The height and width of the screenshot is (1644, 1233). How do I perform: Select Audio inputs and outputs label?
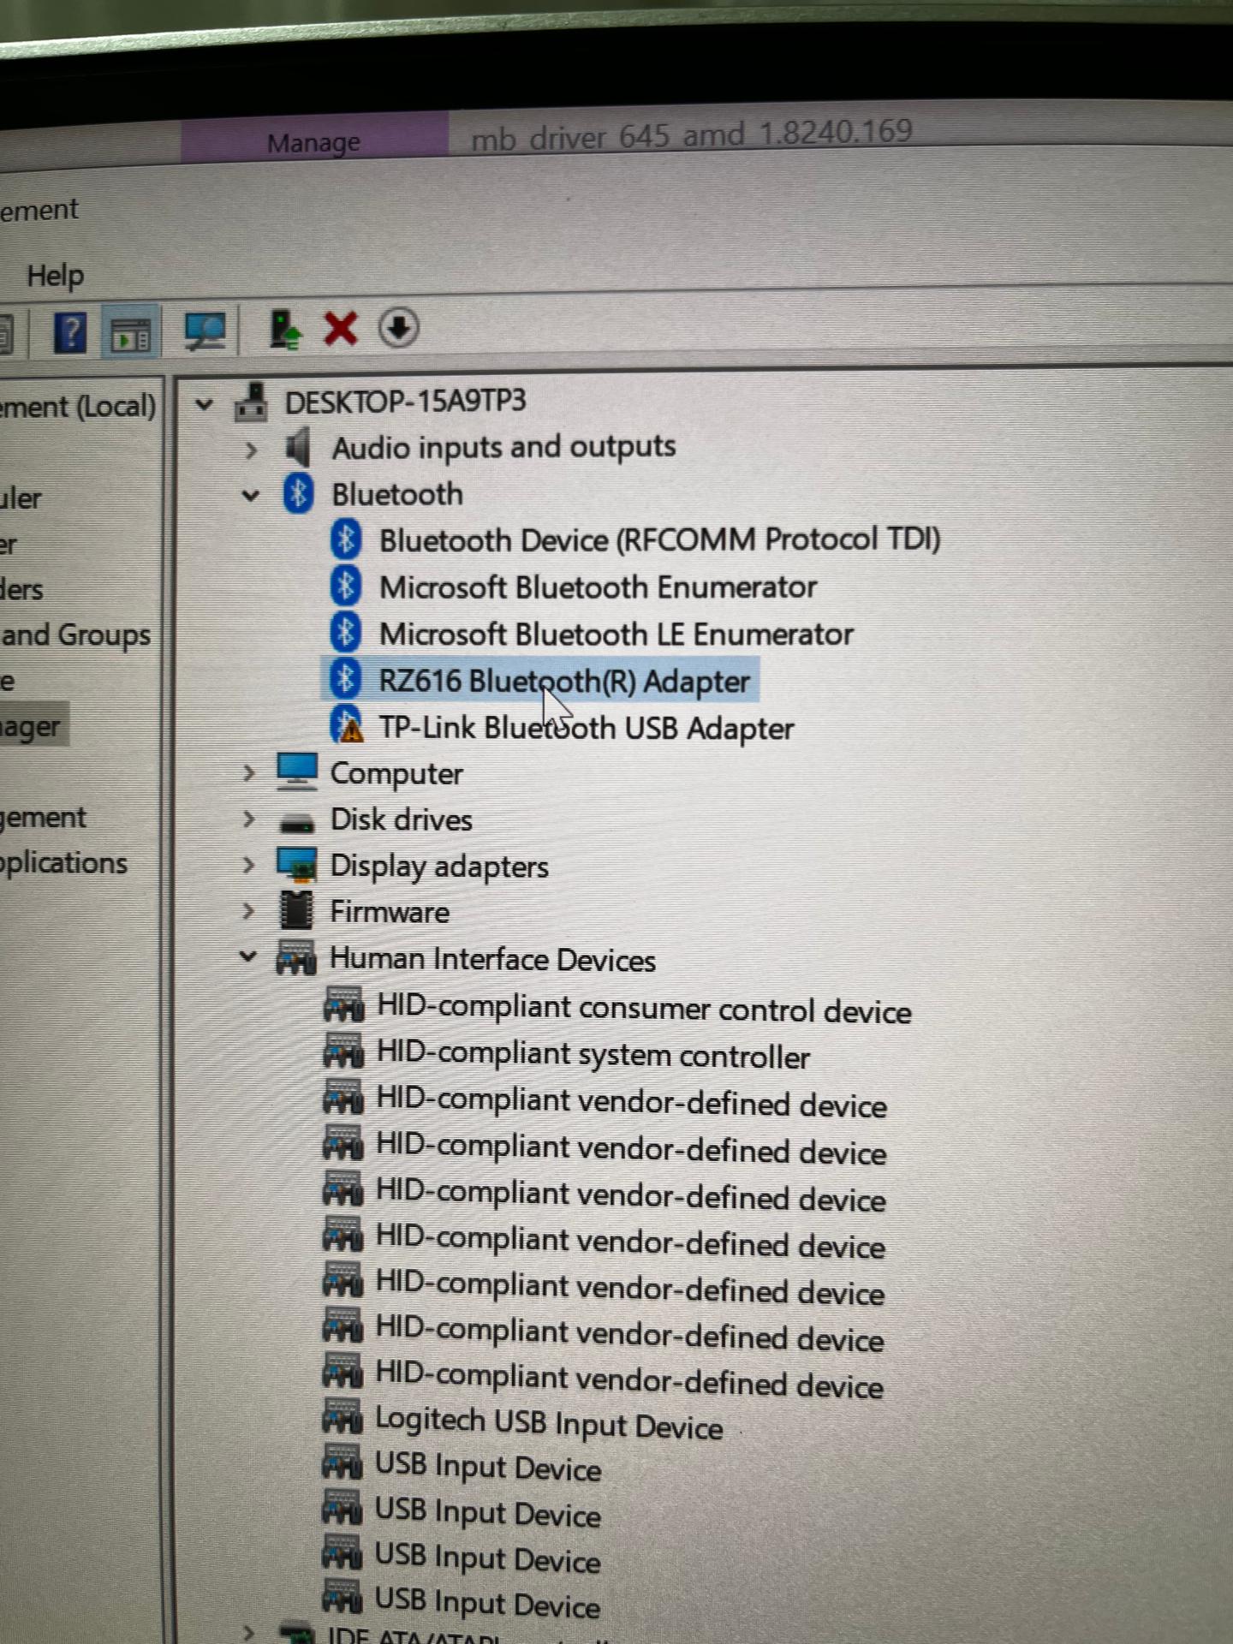503,447
